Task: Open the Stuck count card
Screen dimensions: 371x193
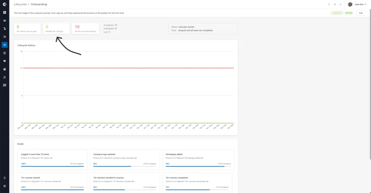Action: (86, 29)
